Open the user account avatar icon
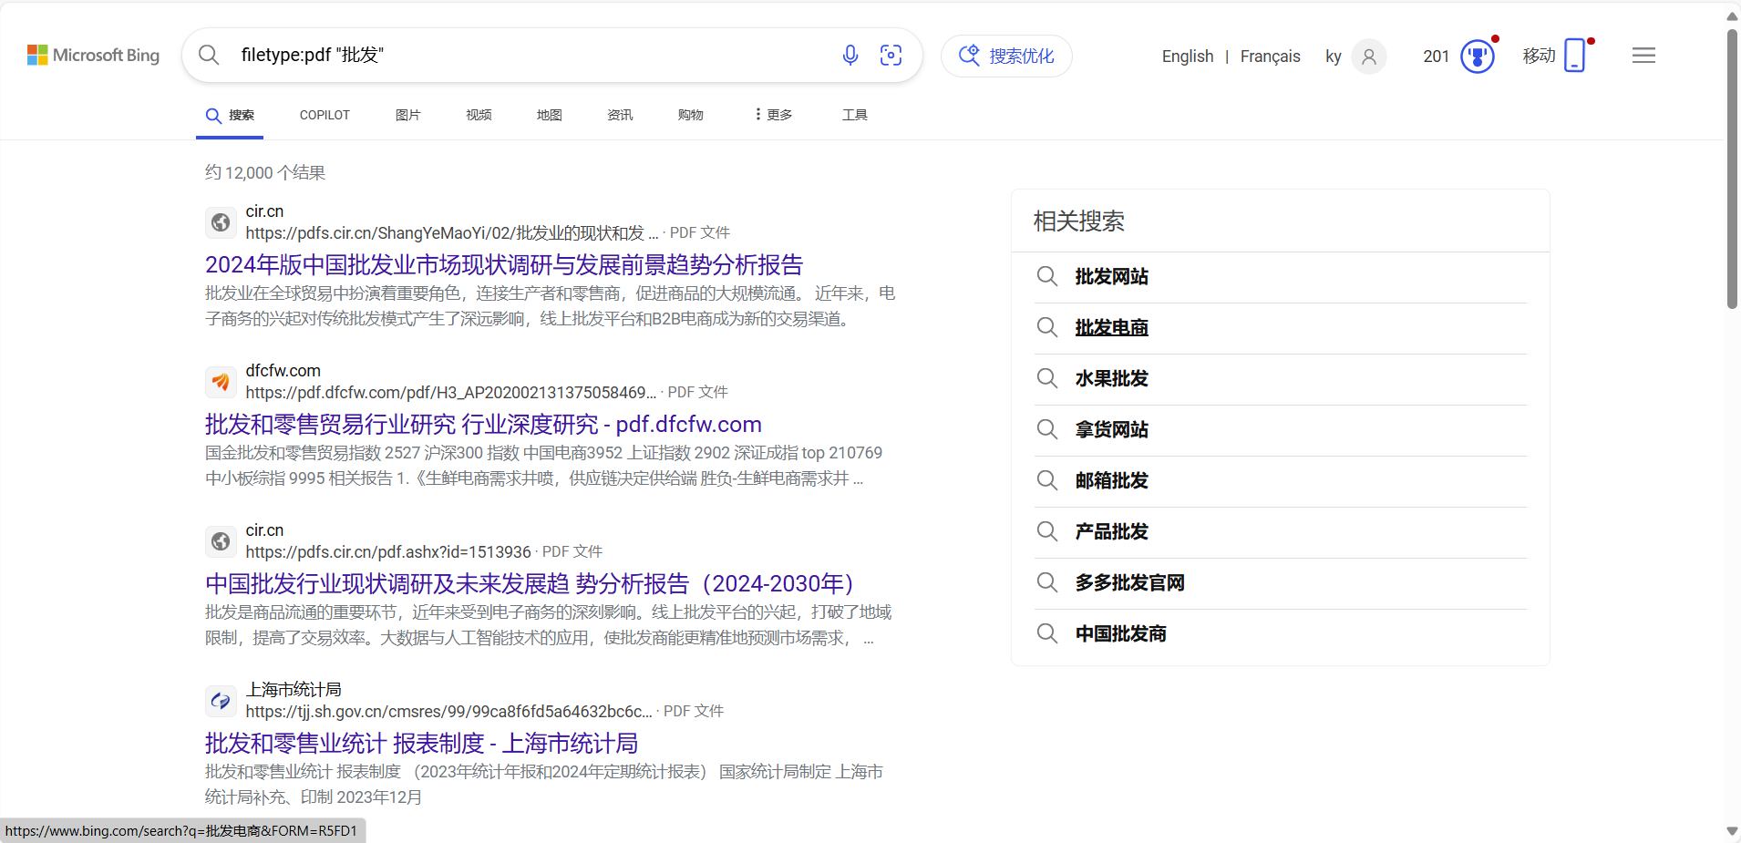This screenshot has width=1741, height=843. pyautogui.click(x=1368, y=57)
